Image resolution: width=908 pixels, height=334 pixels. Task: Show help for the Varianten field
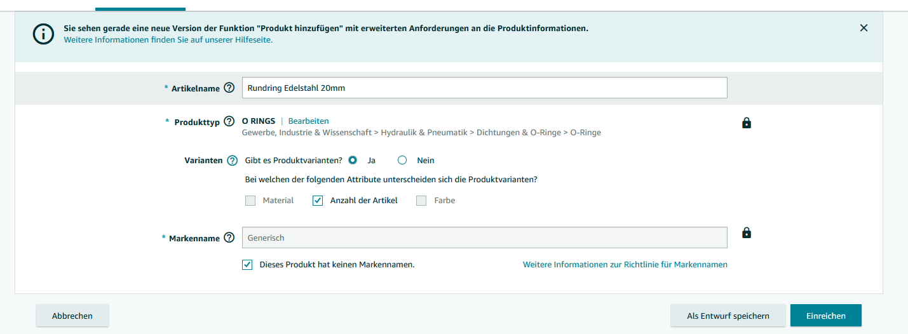coord(233,161)
